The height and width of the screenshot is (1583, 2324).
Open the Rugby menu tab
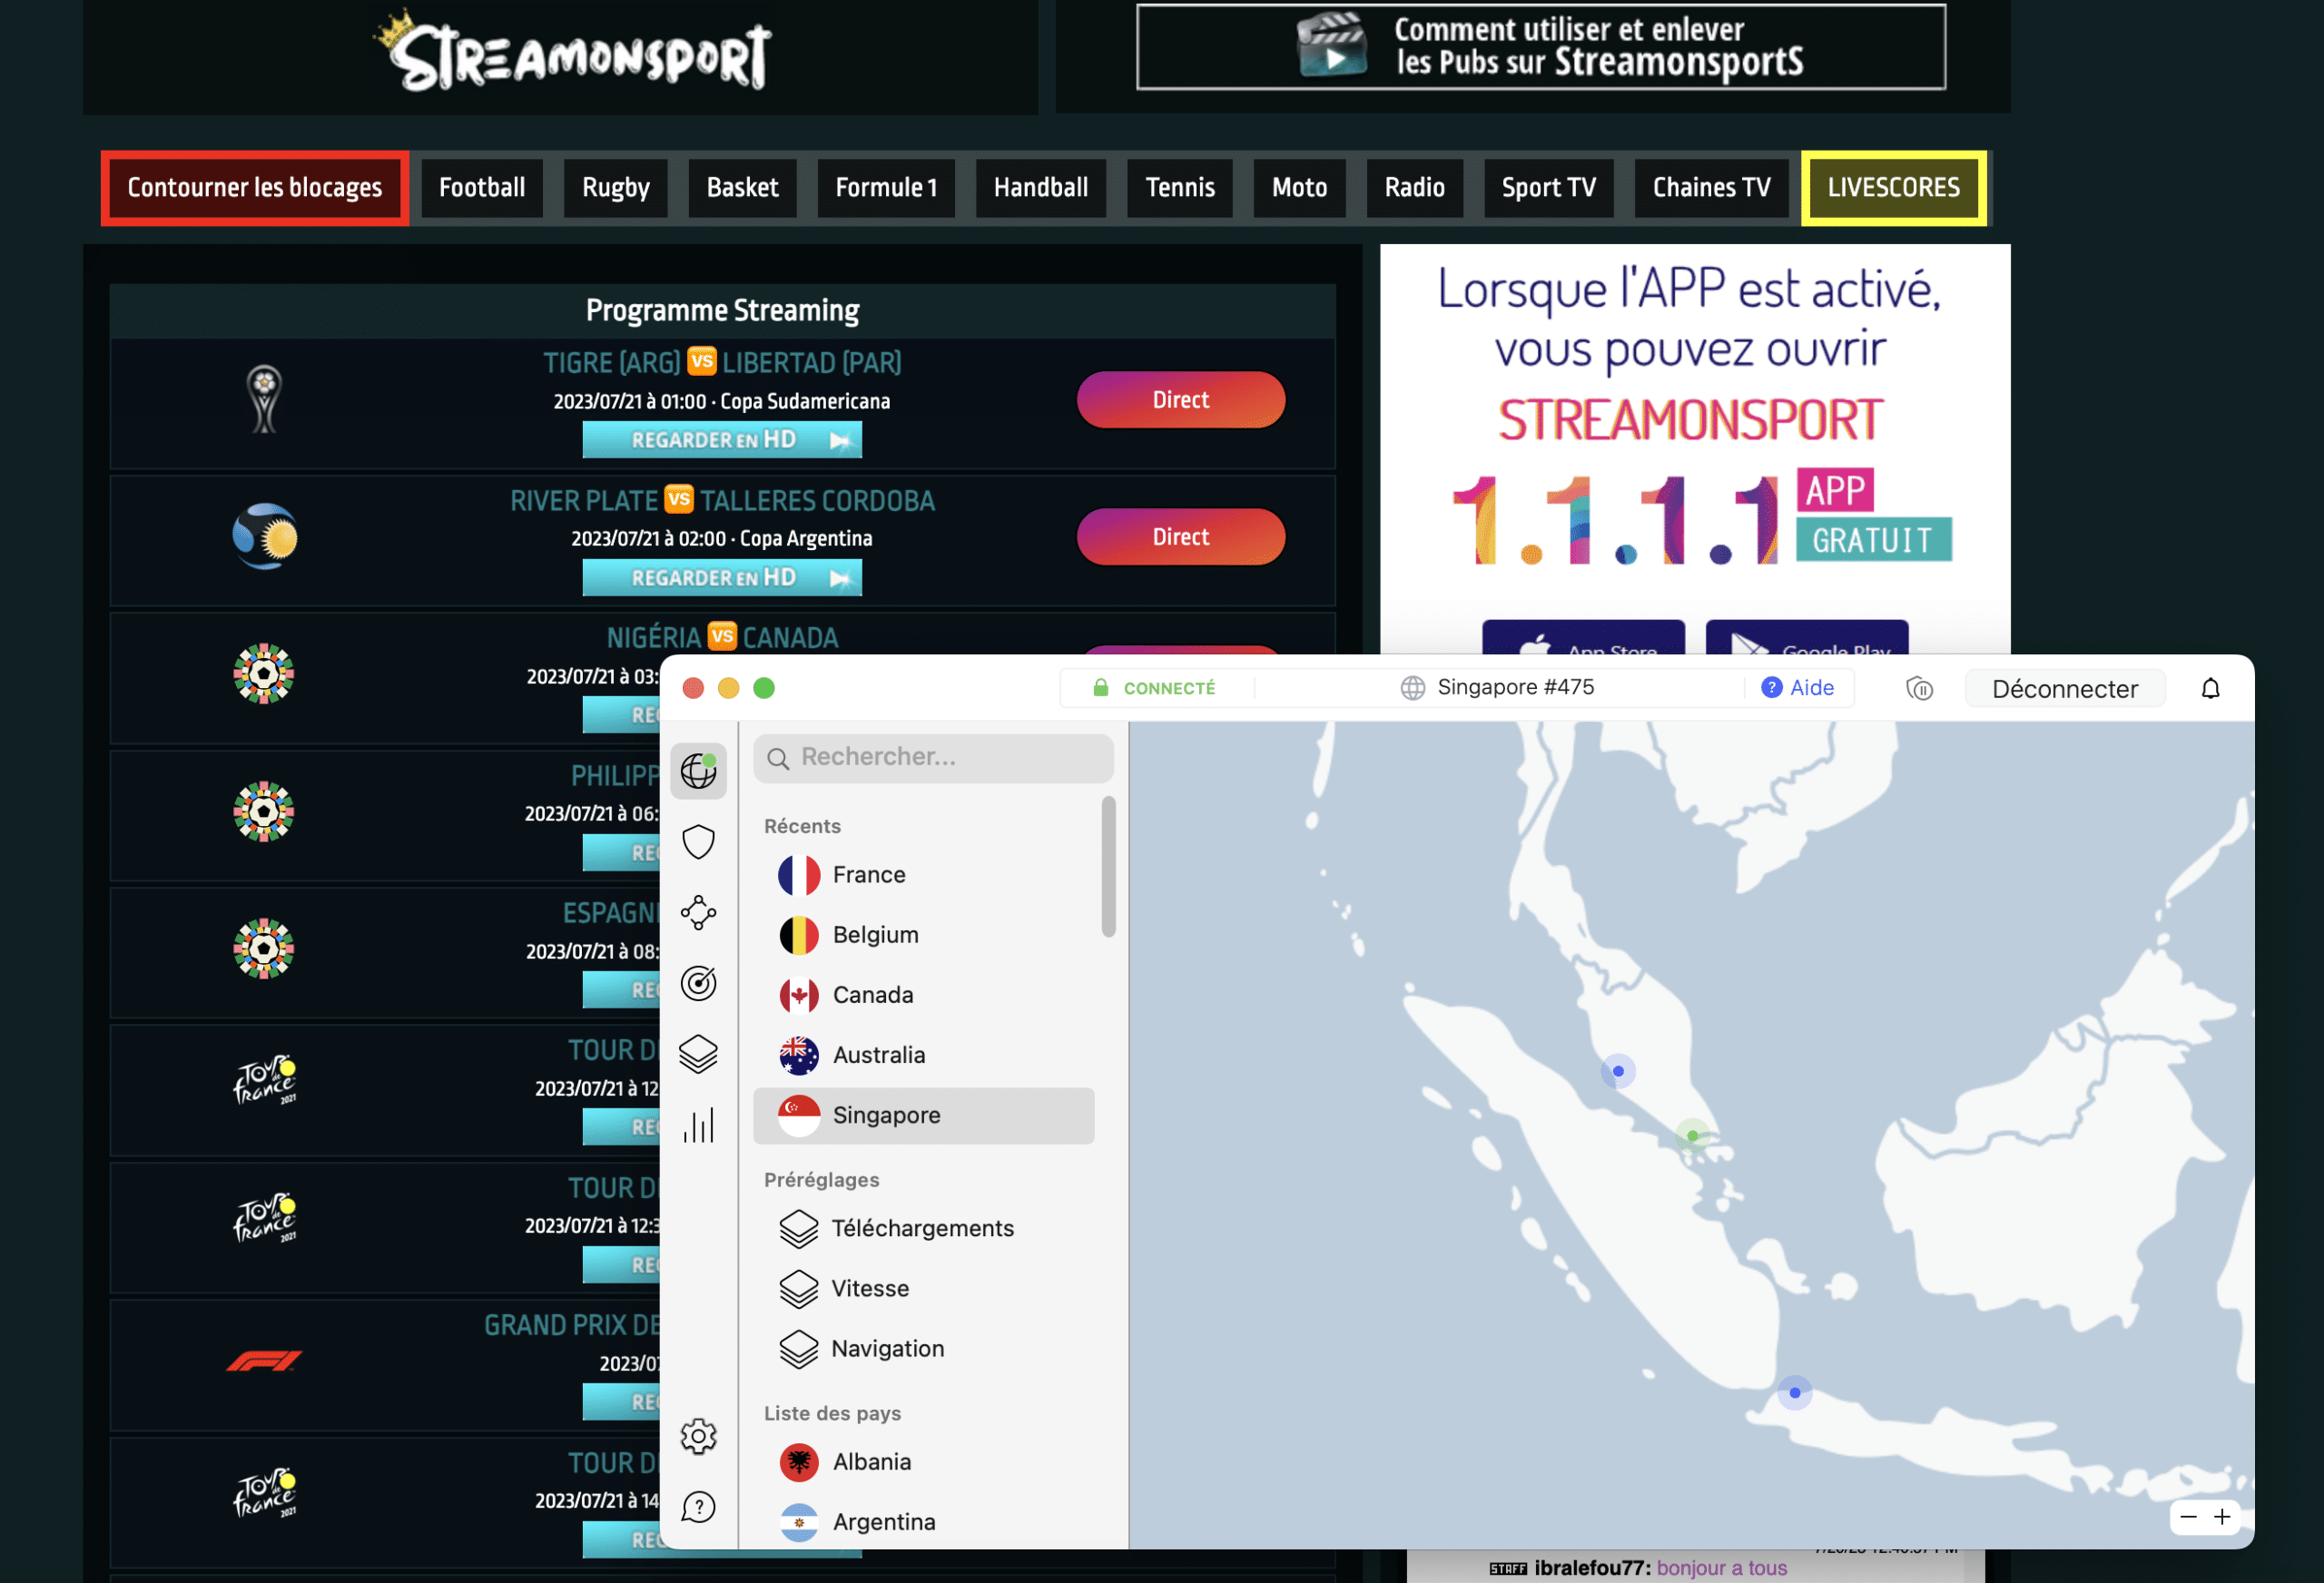(616, 188)
